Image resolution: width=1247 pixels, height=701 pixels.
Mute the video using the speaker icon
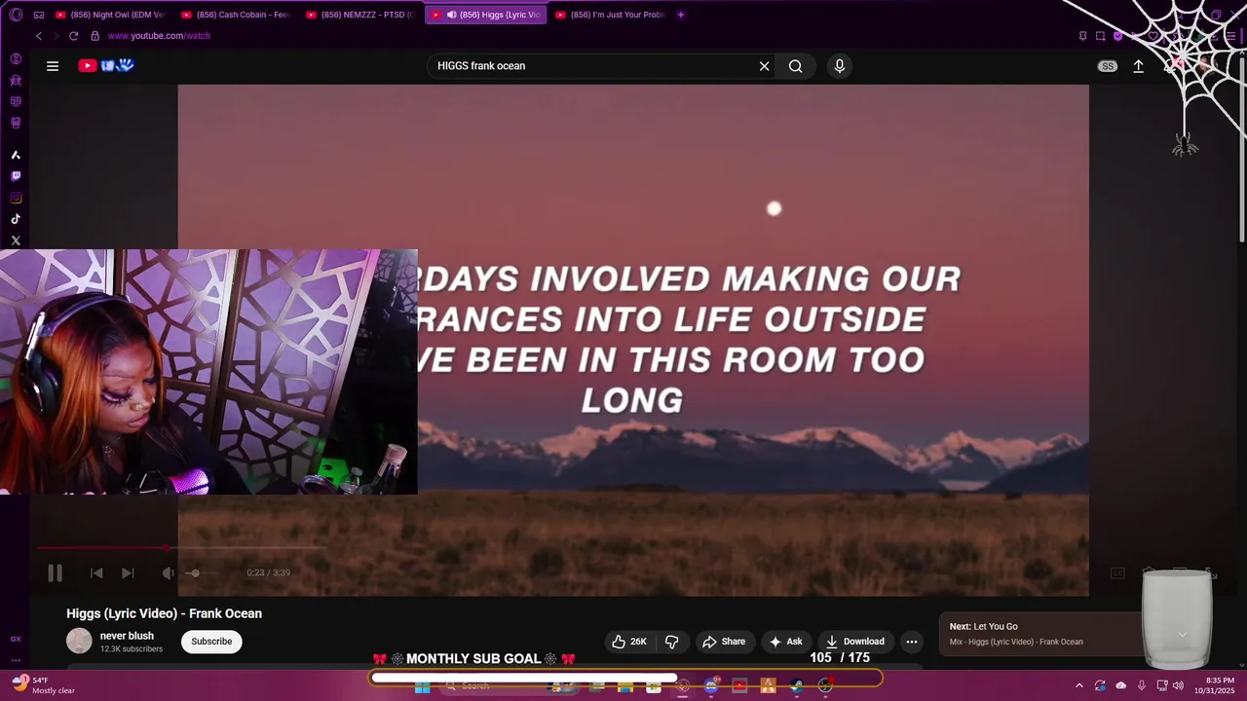(x=168, y=573)
